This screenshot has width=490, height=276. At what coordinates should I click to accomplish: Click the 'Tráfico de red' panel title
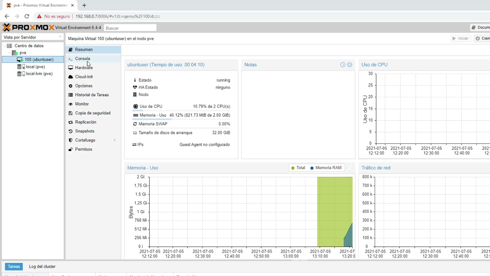coord(376,168)
